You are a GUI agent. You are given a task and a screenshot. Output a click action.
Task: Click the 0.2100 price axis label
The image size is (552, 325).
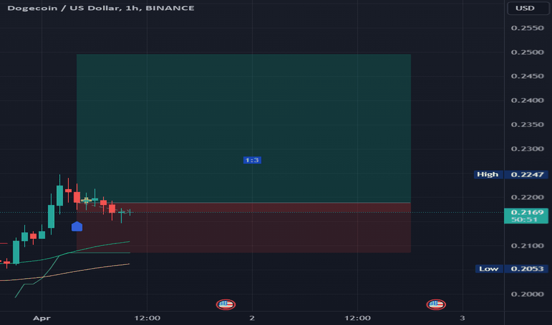[x=527, y=246]
